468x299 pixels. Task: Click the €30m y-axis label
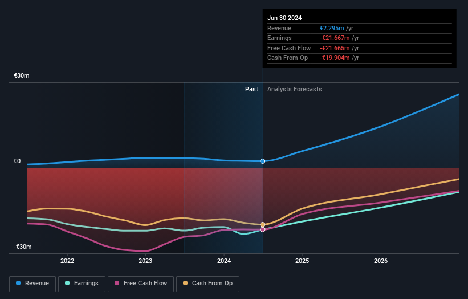(x=22, y=75)
